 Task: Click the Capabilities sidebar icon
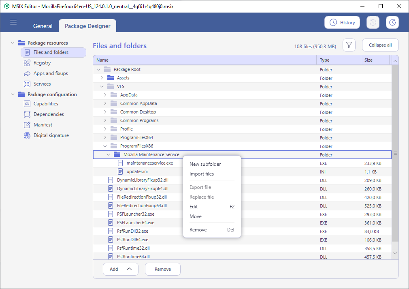coord(27,104)
